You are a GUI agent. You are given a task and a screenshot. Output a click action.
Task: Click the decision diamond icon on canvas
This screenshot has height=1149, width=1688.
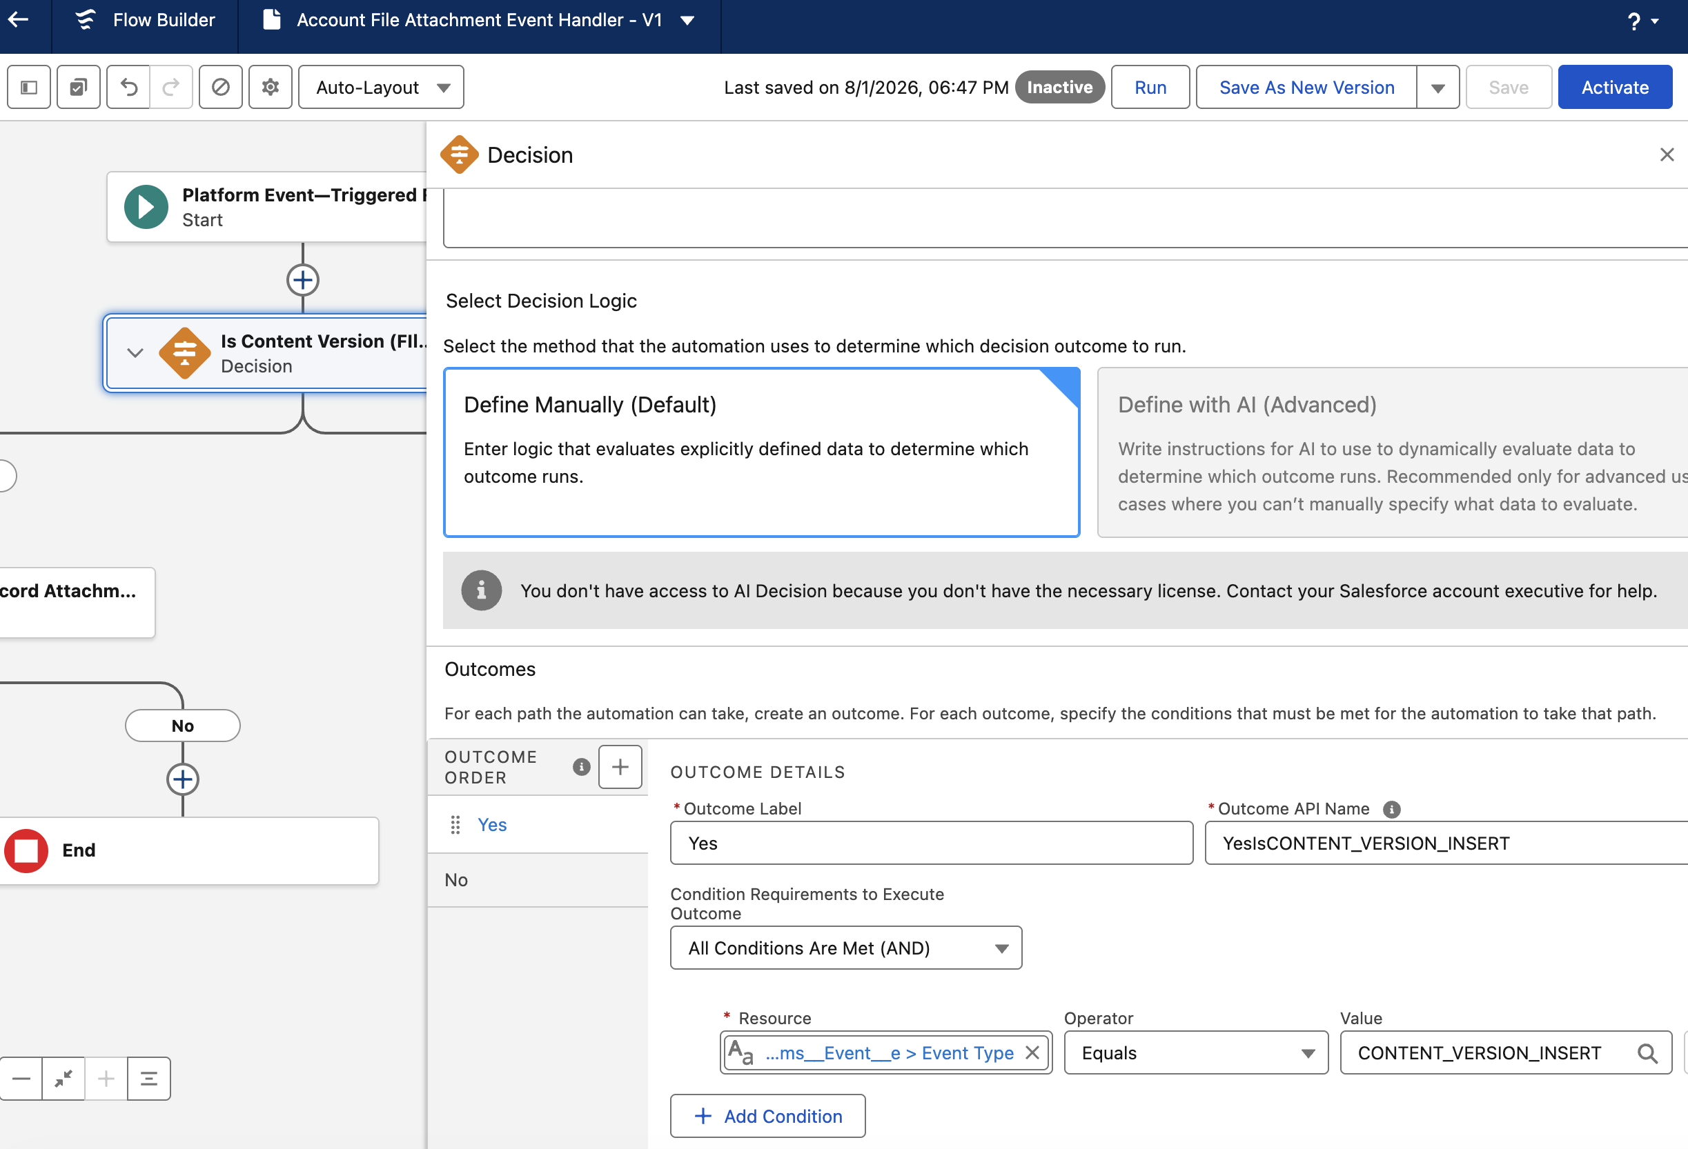click(x=184, y=354)
